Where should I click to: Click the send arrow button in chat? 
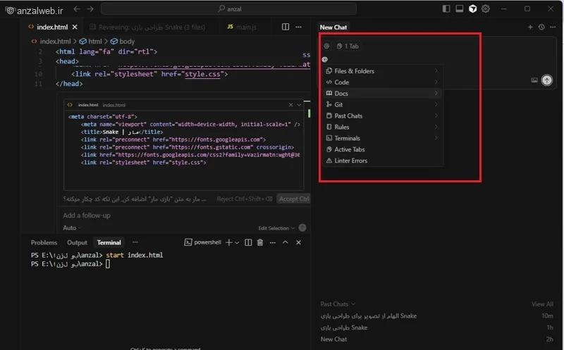tap(546, 80)
